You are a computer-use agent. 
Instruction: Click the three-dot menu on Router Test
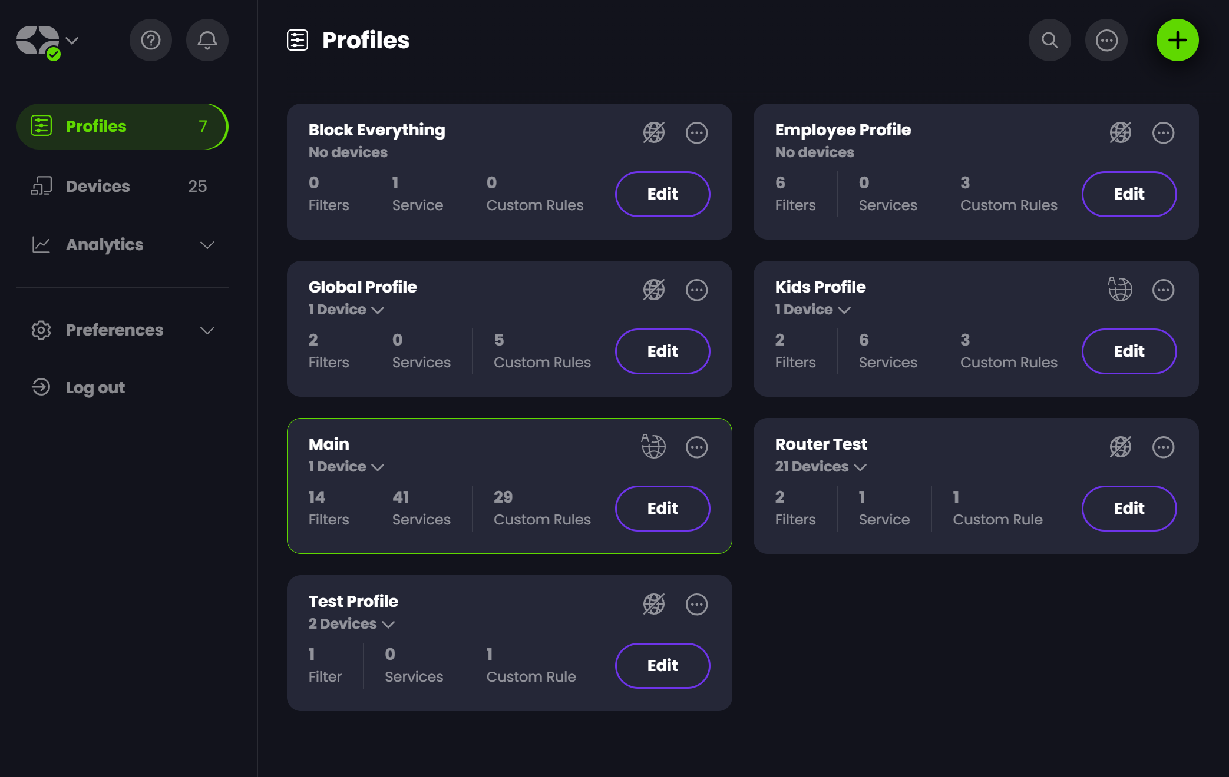tap(1162, 447)
